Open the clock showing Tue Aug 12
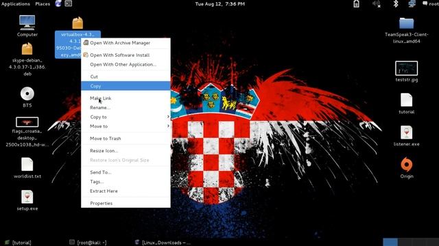 point(219,3)
